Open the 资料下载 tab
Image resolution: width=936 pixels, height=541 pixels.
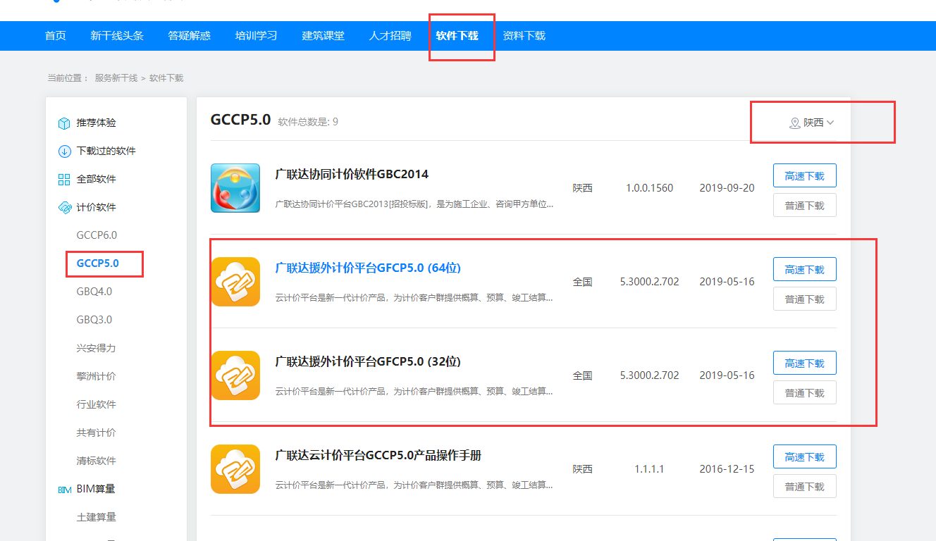524,35
